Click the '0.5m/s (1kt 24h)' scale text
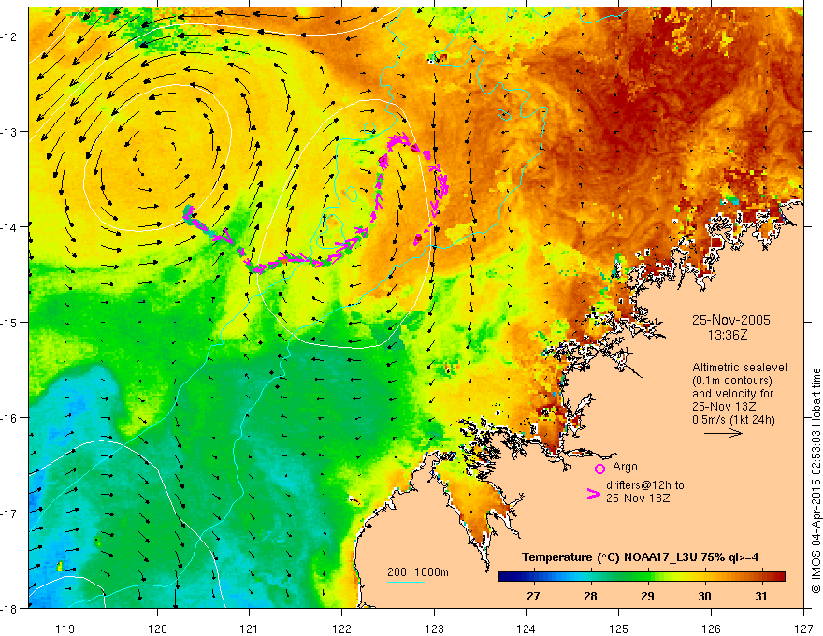The image size is (823, 636). point(734,420)
